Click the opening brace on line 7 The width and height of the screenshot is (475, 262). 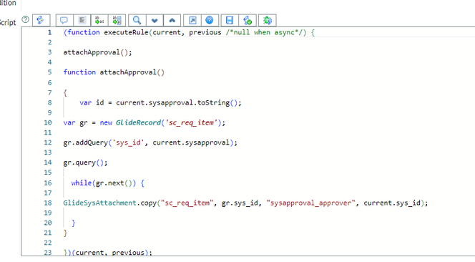[65, 93]
